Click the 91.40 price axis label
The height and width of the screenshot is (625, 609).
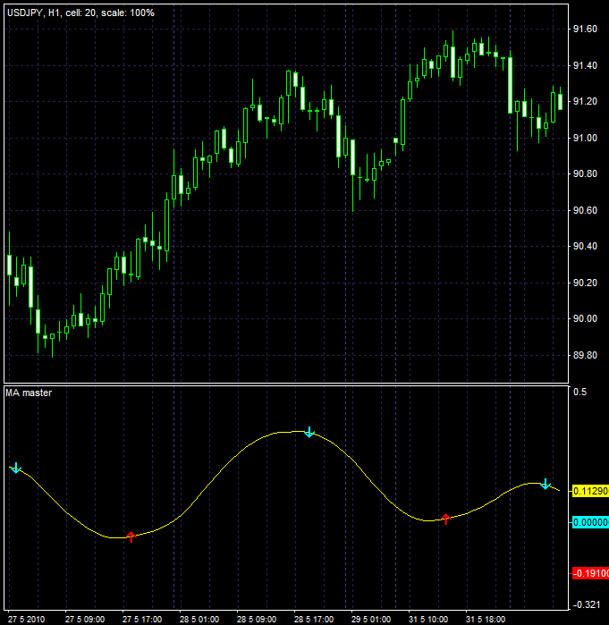585,65
